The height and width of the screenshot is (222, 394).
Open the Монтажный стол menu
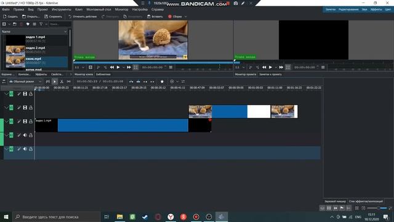(x=98, y=9)
